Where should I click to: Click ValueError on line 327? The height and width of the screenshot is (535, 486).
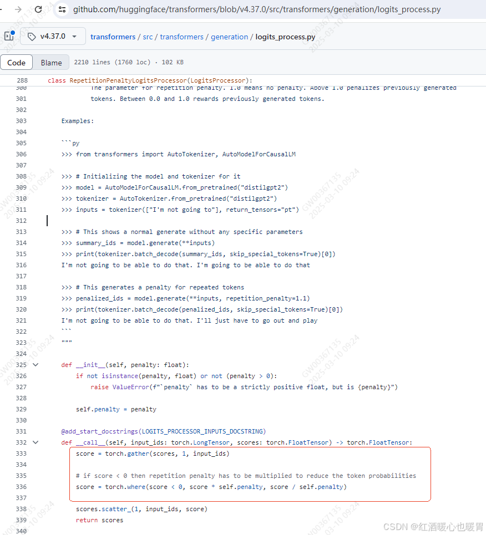(x=131, y=387)
